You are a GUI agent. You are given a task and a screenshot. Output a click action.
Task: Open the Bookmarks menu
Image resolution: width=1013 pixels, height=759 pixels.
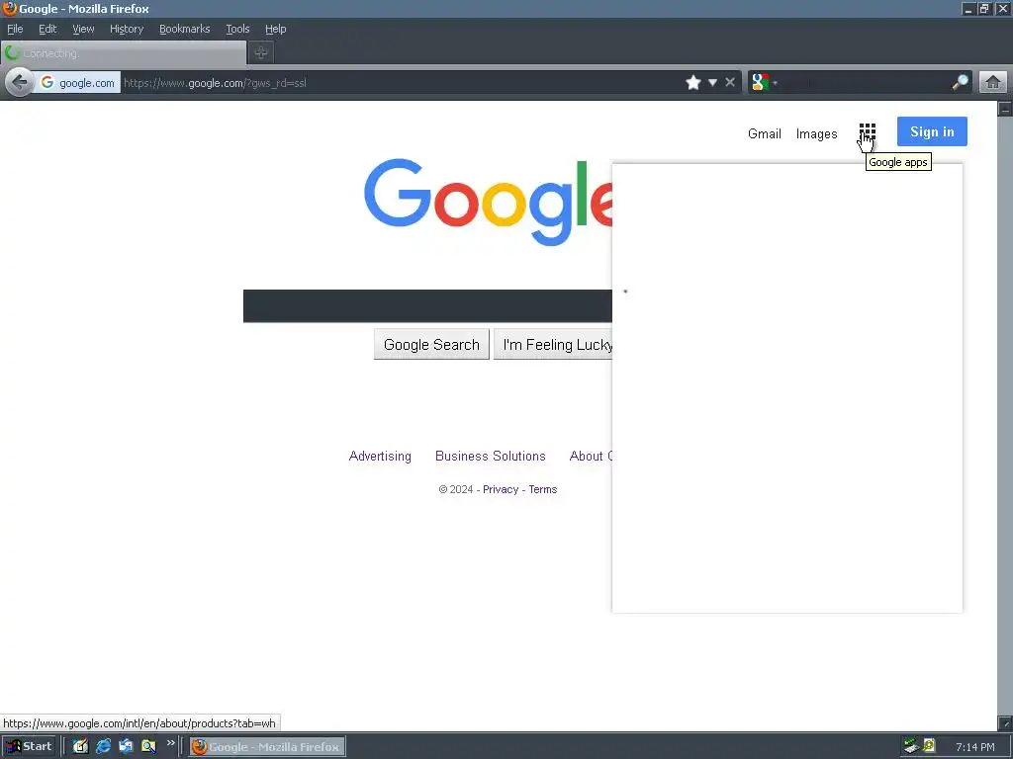coord(185,29)
